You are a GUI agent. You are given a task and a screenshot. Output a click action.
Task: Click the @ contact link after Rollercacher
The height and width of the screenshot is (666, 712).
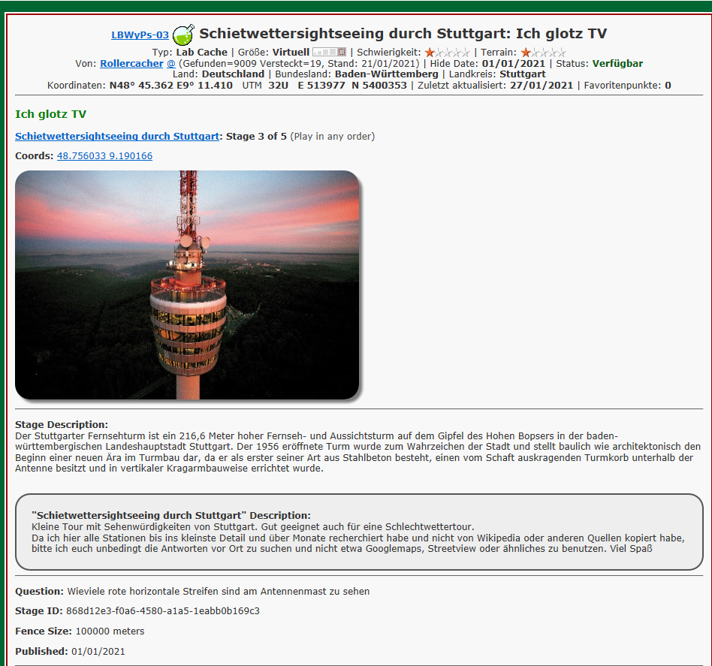(x=171, y=64)
